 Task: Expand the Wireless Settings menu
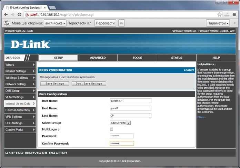point(20,78)
